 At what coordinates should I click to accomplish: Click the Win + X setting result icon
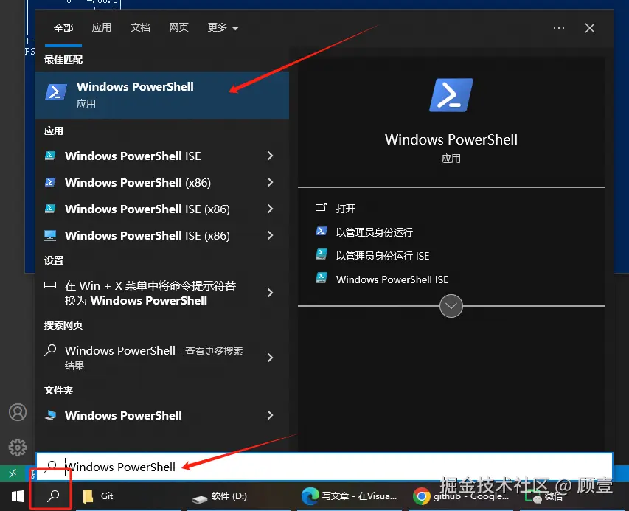[x=50, y=285]
